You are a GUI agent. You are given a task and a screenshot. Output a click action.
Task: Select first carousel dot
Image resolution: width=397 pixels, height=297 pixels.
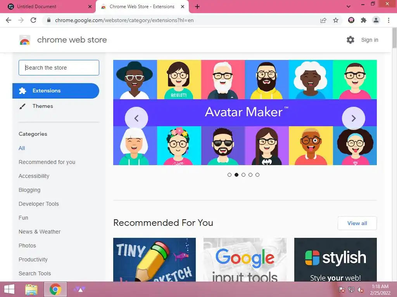tap(230, 175)
